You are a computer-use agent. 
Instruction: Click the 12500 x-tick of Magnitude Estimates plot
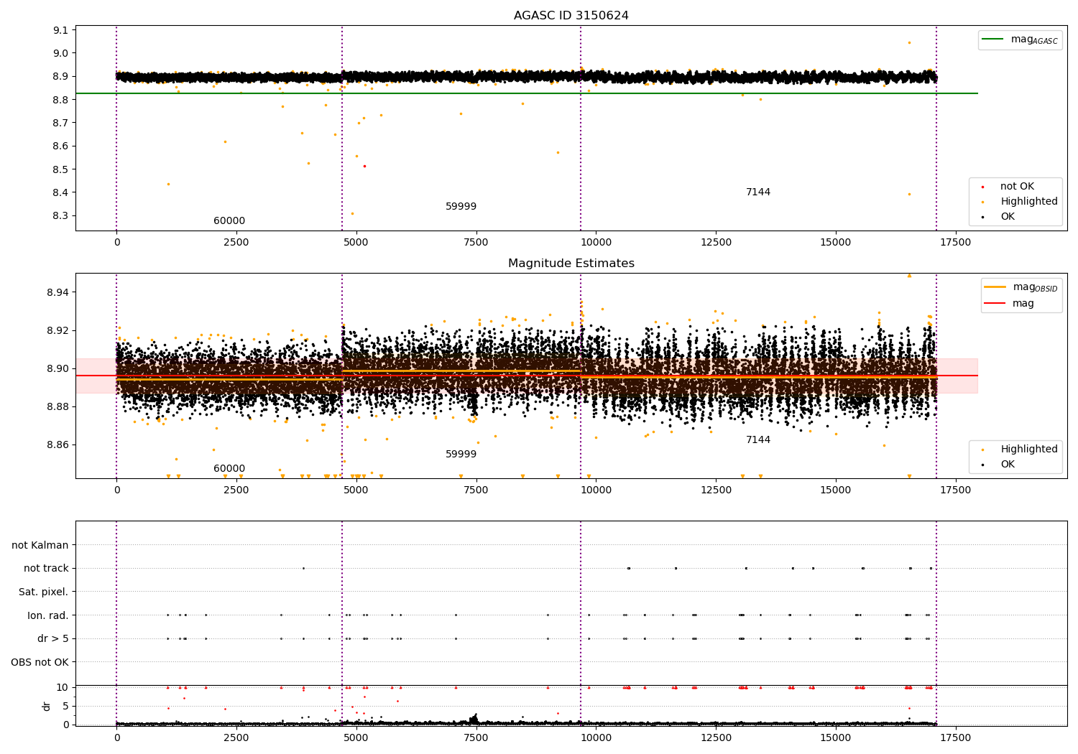716,490
